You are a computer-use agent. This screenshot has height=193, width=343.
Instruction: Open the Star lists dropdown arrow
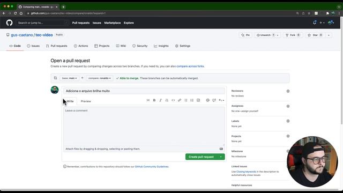coord(329,35)
